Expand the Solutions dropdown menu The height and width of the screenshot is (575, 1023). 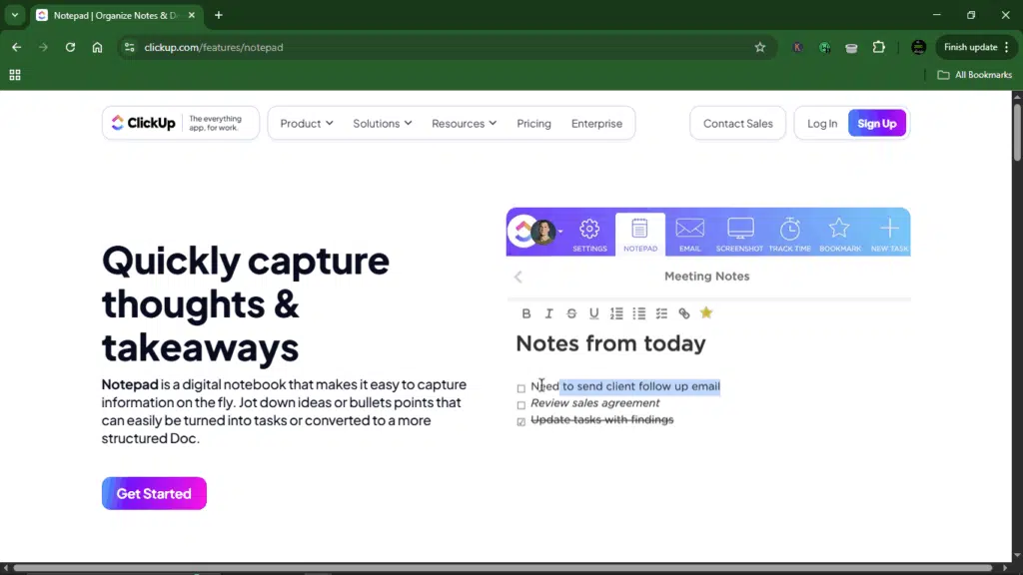(383, 123)
